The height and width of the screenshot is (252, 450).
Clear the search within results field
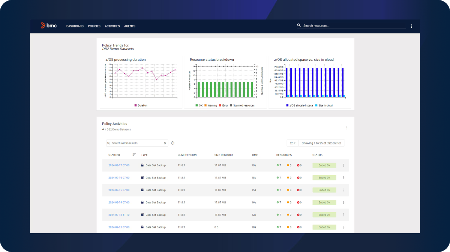click(165, 143)
